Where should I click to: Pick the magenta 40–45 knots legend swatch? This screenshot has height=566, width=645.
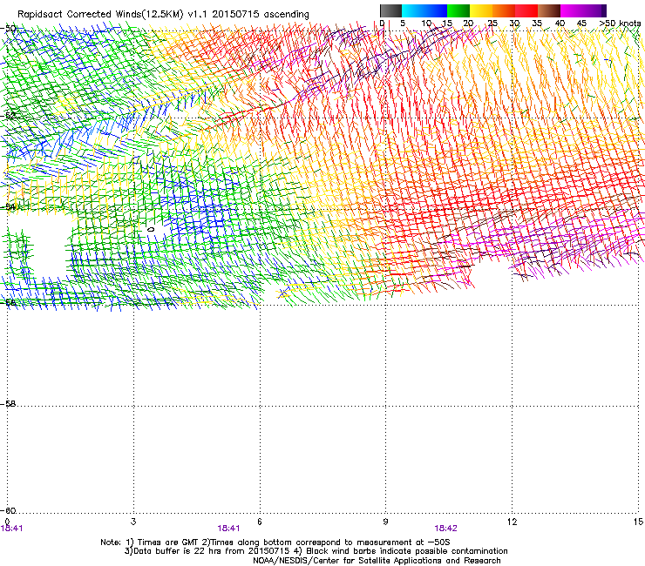click(x=572, y=10)
